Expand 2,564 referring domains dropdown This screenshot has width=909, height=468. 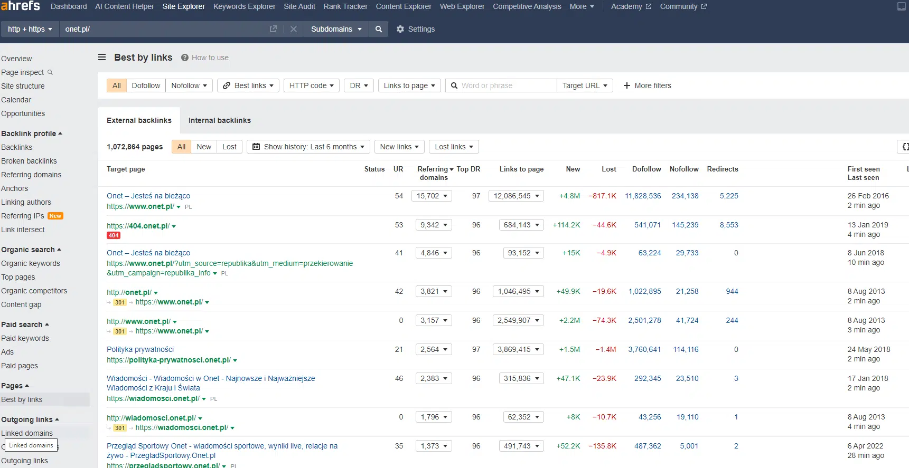click(434, 349)
